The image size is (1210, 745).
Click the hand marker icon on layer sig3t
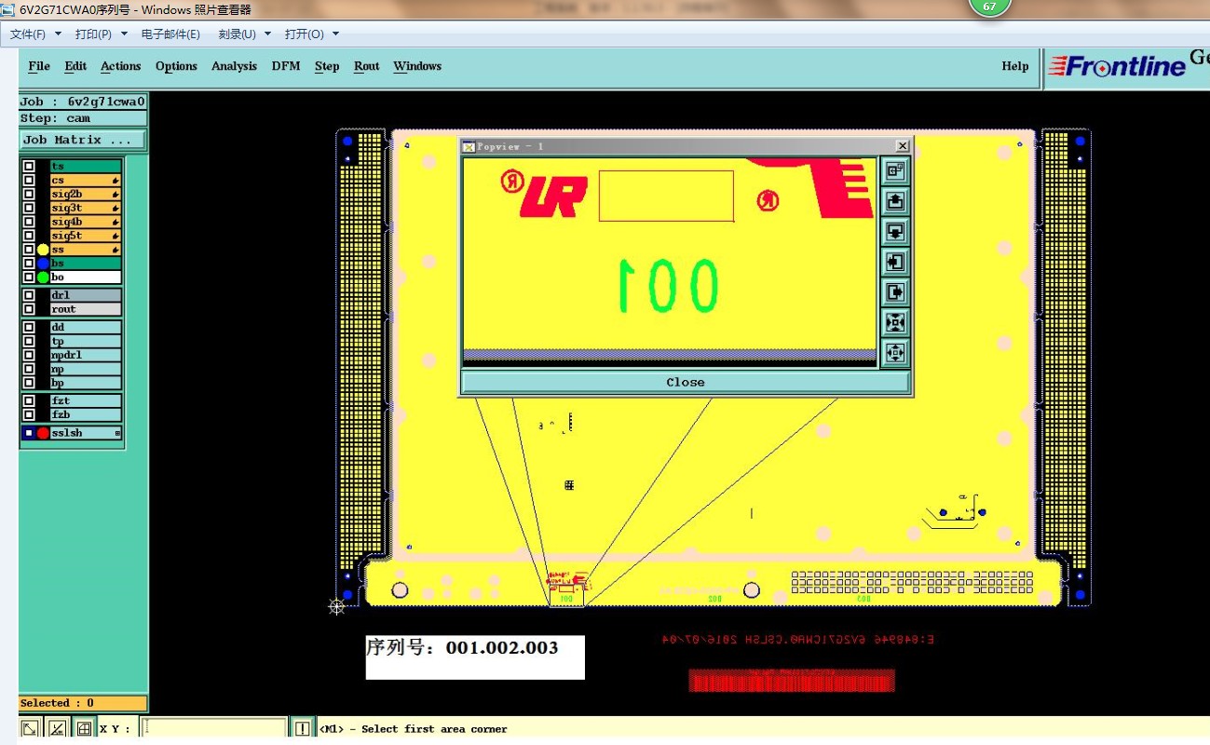[116, 209]
